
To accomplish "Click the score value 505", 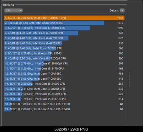I will click(121, 64).
